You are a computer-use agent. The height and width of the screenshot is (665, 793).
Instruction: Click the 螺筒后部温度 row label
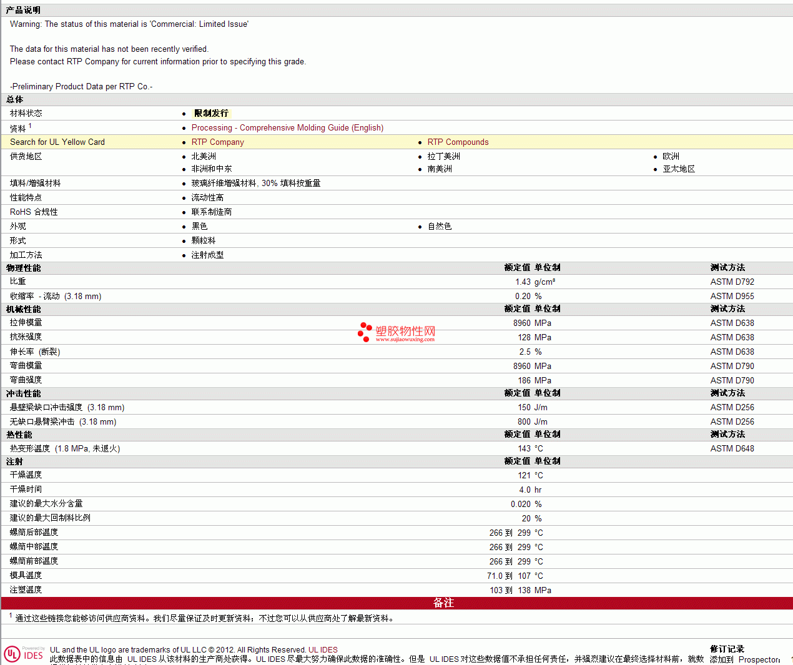tap(34, 533)
